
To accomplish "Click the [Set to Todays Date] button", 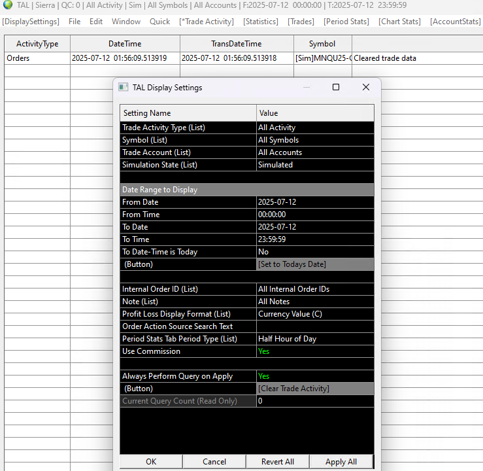I will tap(315, 264).
